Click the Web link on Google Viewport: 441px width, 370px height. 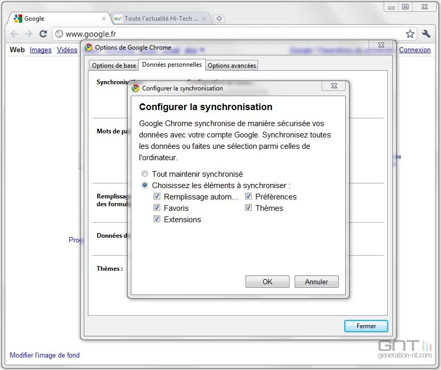point(17,50)
